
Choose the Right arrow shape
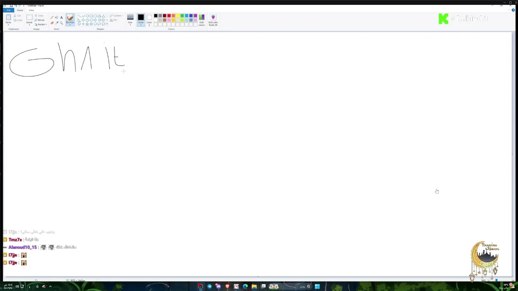[95, 20]
